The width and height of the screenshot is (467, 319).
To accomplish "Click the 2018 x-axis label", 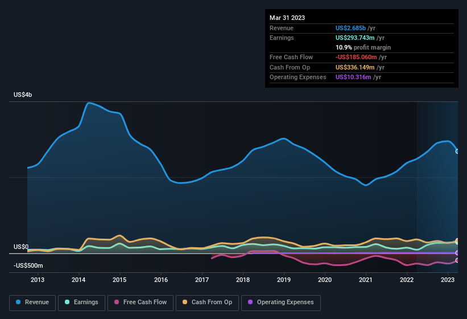I will (243, 280).
